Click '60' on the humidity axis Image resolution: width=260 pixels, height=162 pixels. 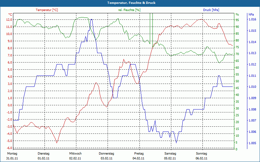[x=237, y=68]
